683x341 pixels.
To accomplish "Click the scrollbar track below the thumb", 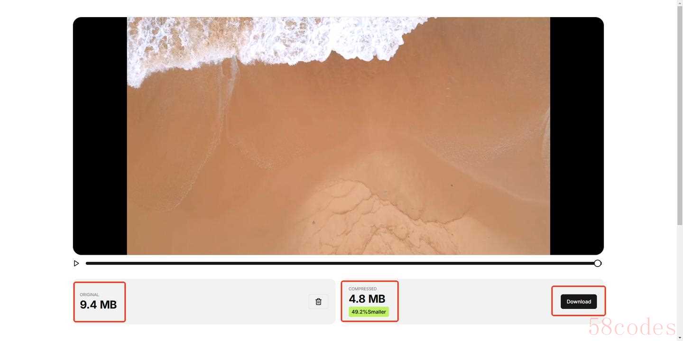I will click(680, 280).
